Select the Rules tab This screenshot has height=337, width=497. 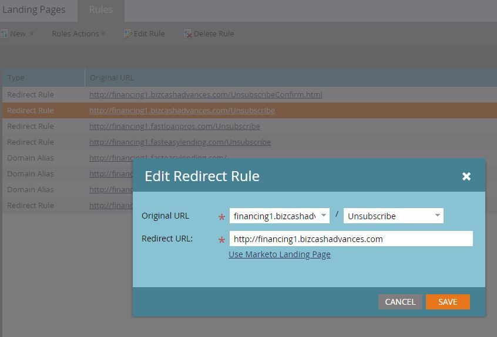point(101,10)
